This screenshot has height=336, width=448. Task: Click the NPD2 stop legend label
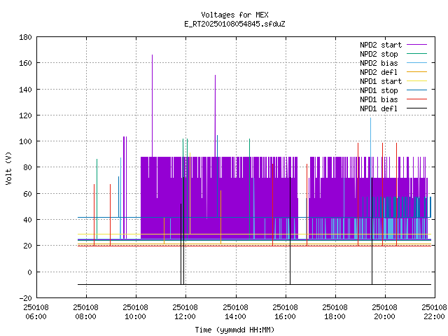[379, 54]
